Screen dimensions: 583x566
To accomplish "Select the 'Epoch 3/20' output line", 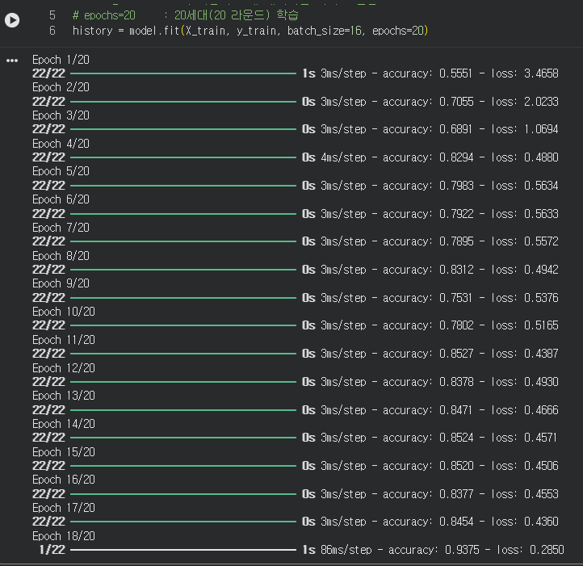I will (61, 115).
